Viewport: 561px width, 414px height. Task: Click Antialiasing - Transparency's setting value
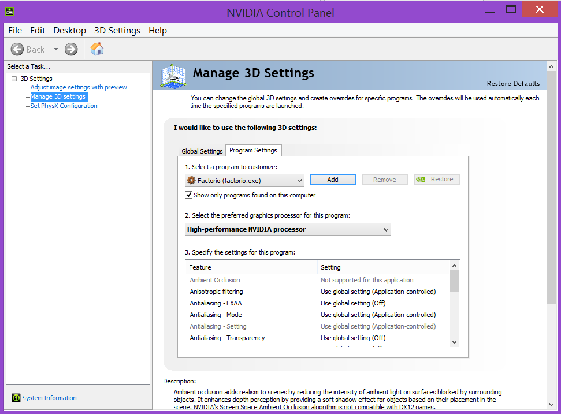pyautogui.click(x=353, y=337)
